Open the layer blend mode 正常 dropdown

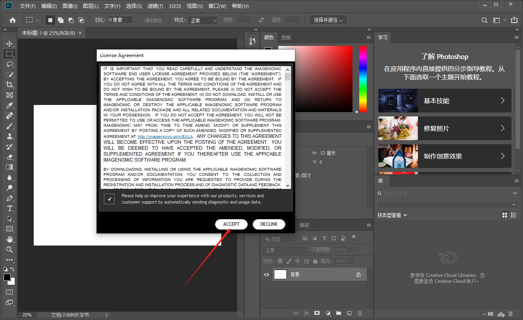tap(285, 250)
